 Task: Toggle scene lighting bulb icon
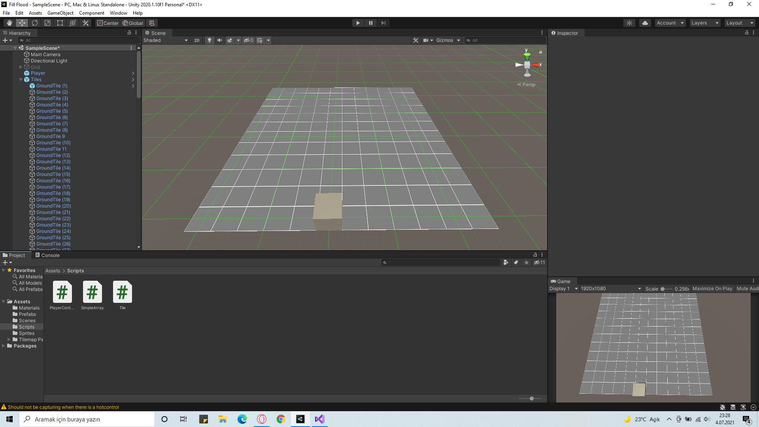point(210,40)
